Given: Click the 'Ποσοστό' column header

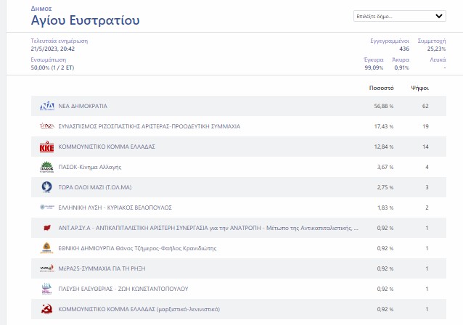Looking at the screenshot, I should point(381,87).
